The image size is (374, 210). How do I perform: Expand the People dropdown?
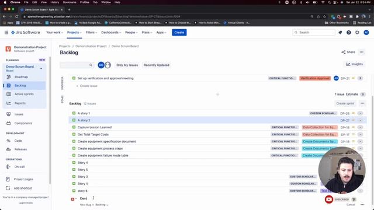(x=131, y=33)
